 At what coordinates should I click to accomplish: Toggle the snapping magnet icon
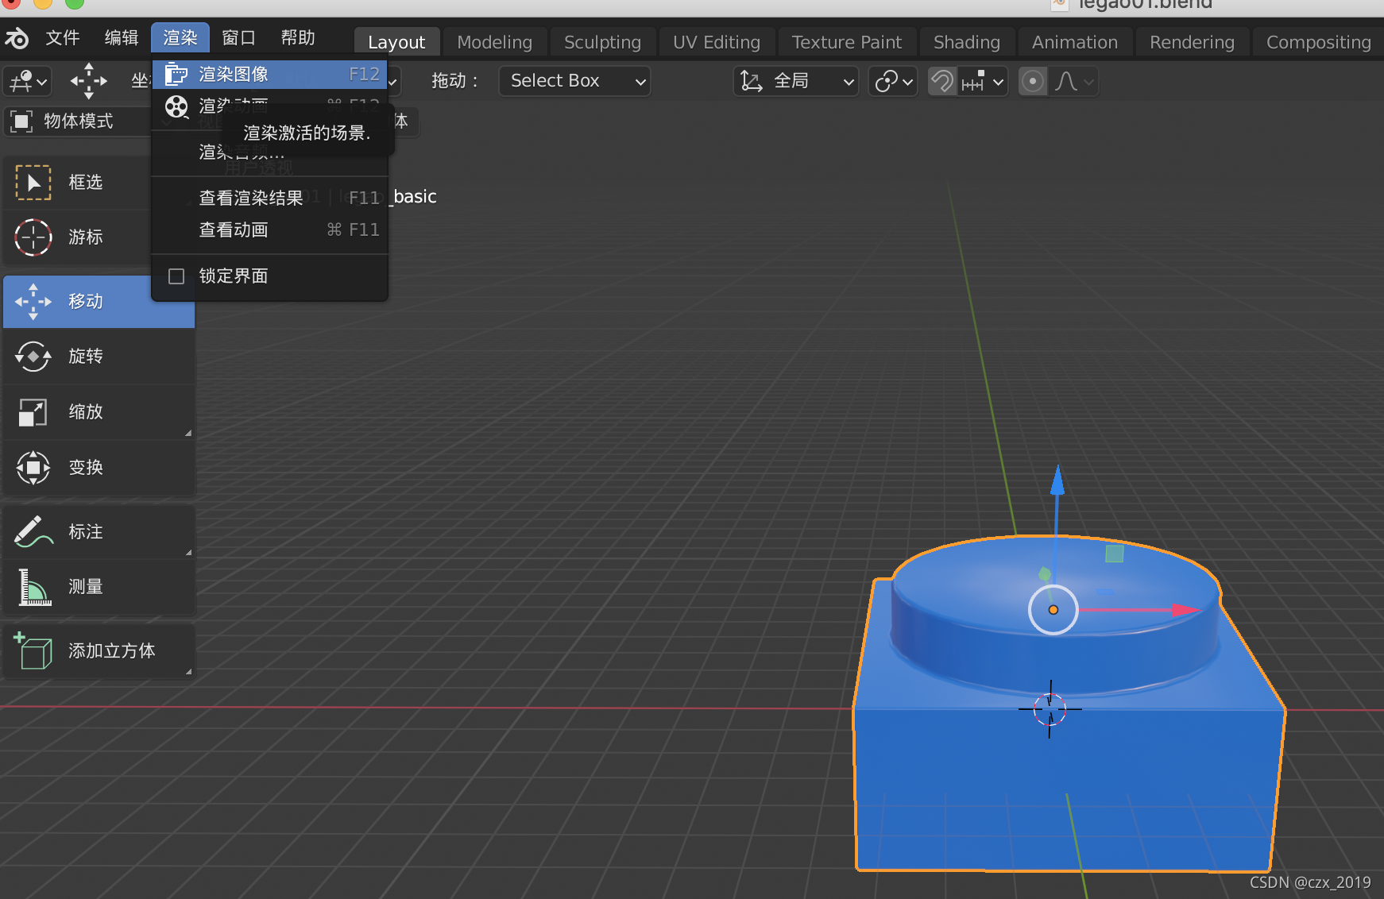point(942,81)
